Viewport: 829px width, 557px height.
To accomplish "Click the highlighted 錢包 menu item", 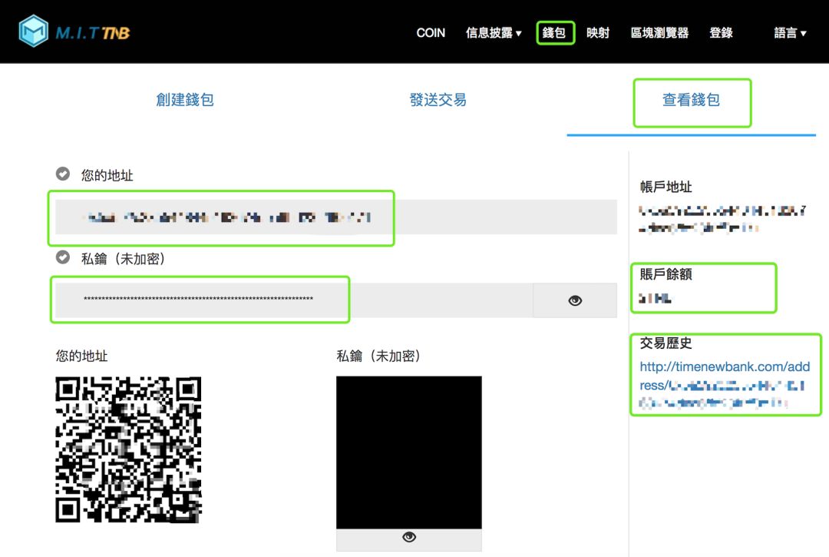I will pyautogui.click(x=554, y=32).
